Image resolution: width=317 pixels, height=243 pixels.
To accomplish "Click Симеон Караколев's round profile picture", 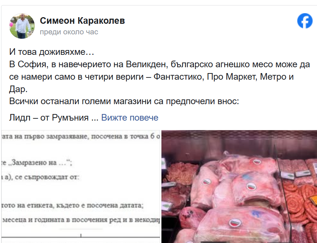I will tap(22, 26).
